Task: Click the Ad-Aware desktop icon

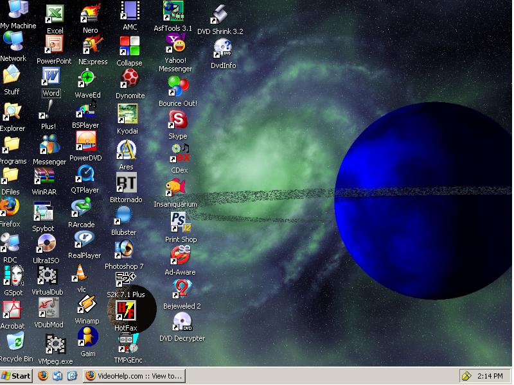Action: (x=180, y=255)
